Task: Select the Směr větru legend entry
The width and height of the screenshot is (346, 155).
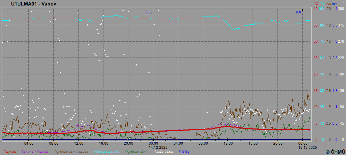Action: point(163,152)
